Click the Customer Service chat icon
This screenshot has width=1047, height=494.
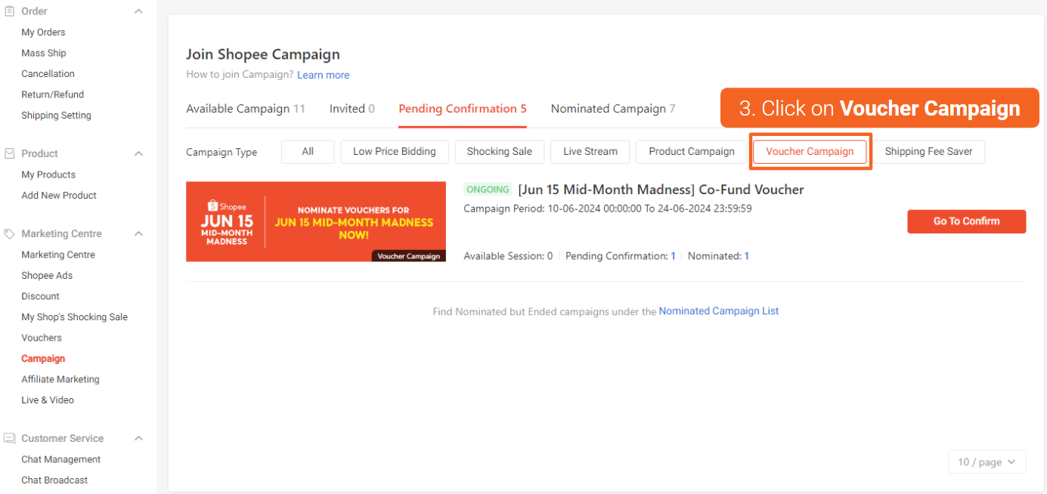point(10,438)
